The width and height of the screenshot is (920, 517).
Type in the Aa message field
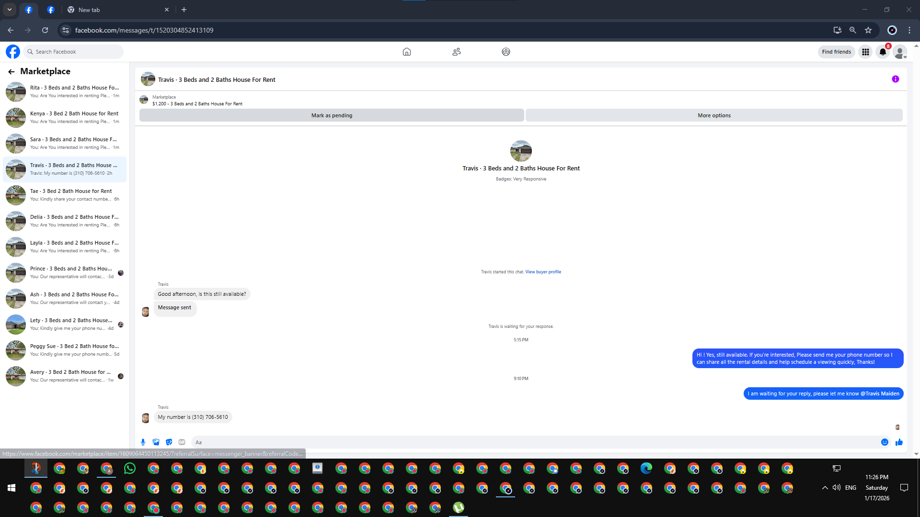[x=527, y=442]
